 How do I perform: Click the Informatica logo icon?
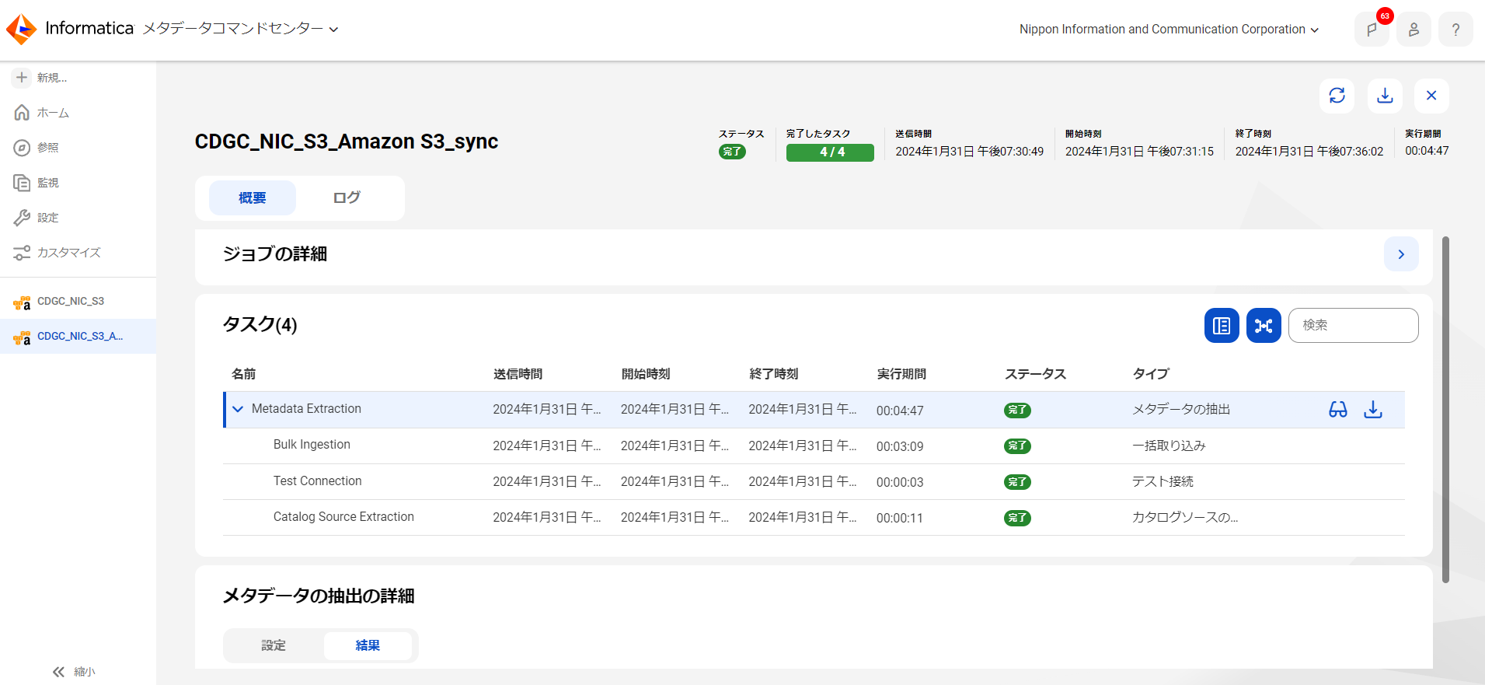21,30
